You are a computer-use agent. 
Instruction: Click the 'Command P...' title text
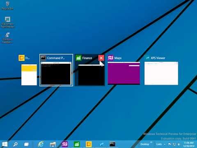click(56, 58)
